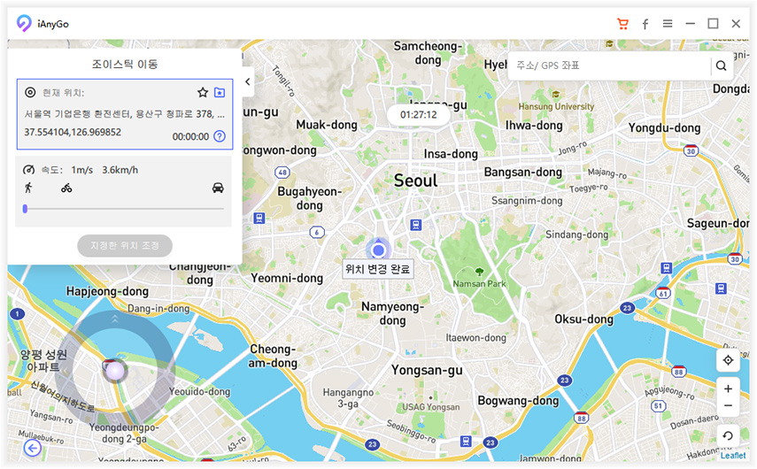Click the speed slider handle

(x=25, y=209)
